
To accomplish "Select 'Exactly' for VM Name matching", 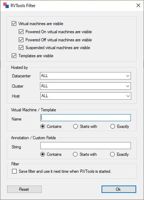I will pyautogui.click(x=113, y=127).
